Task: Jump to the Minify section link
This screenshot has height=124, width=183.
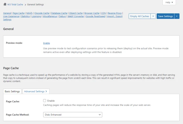Action: [29, 13]
